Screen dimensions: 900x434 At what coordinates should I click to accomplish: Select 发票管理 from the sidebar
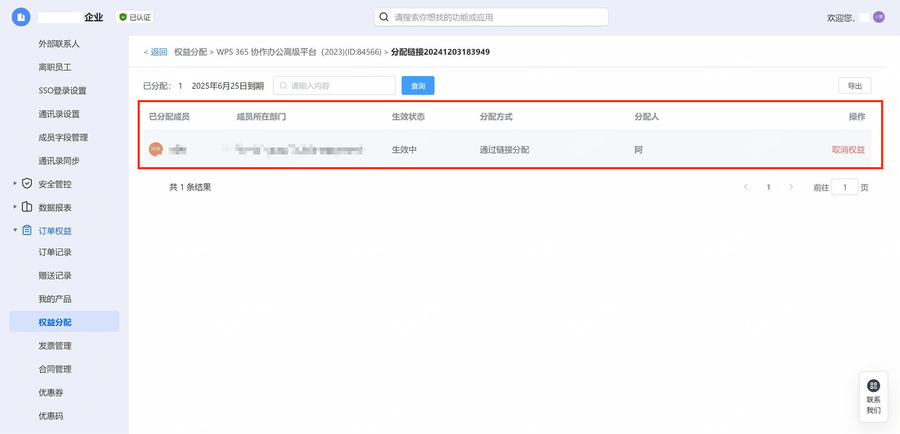pyautogui.click(x=55, y=346)
